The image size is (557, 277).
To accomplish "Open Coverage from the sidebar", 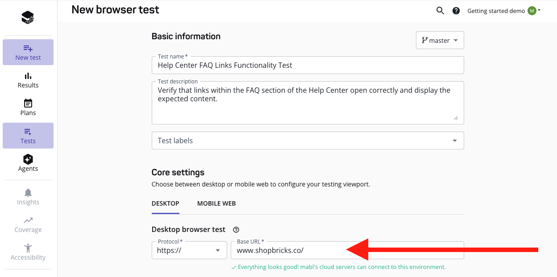I will [28, 224].
